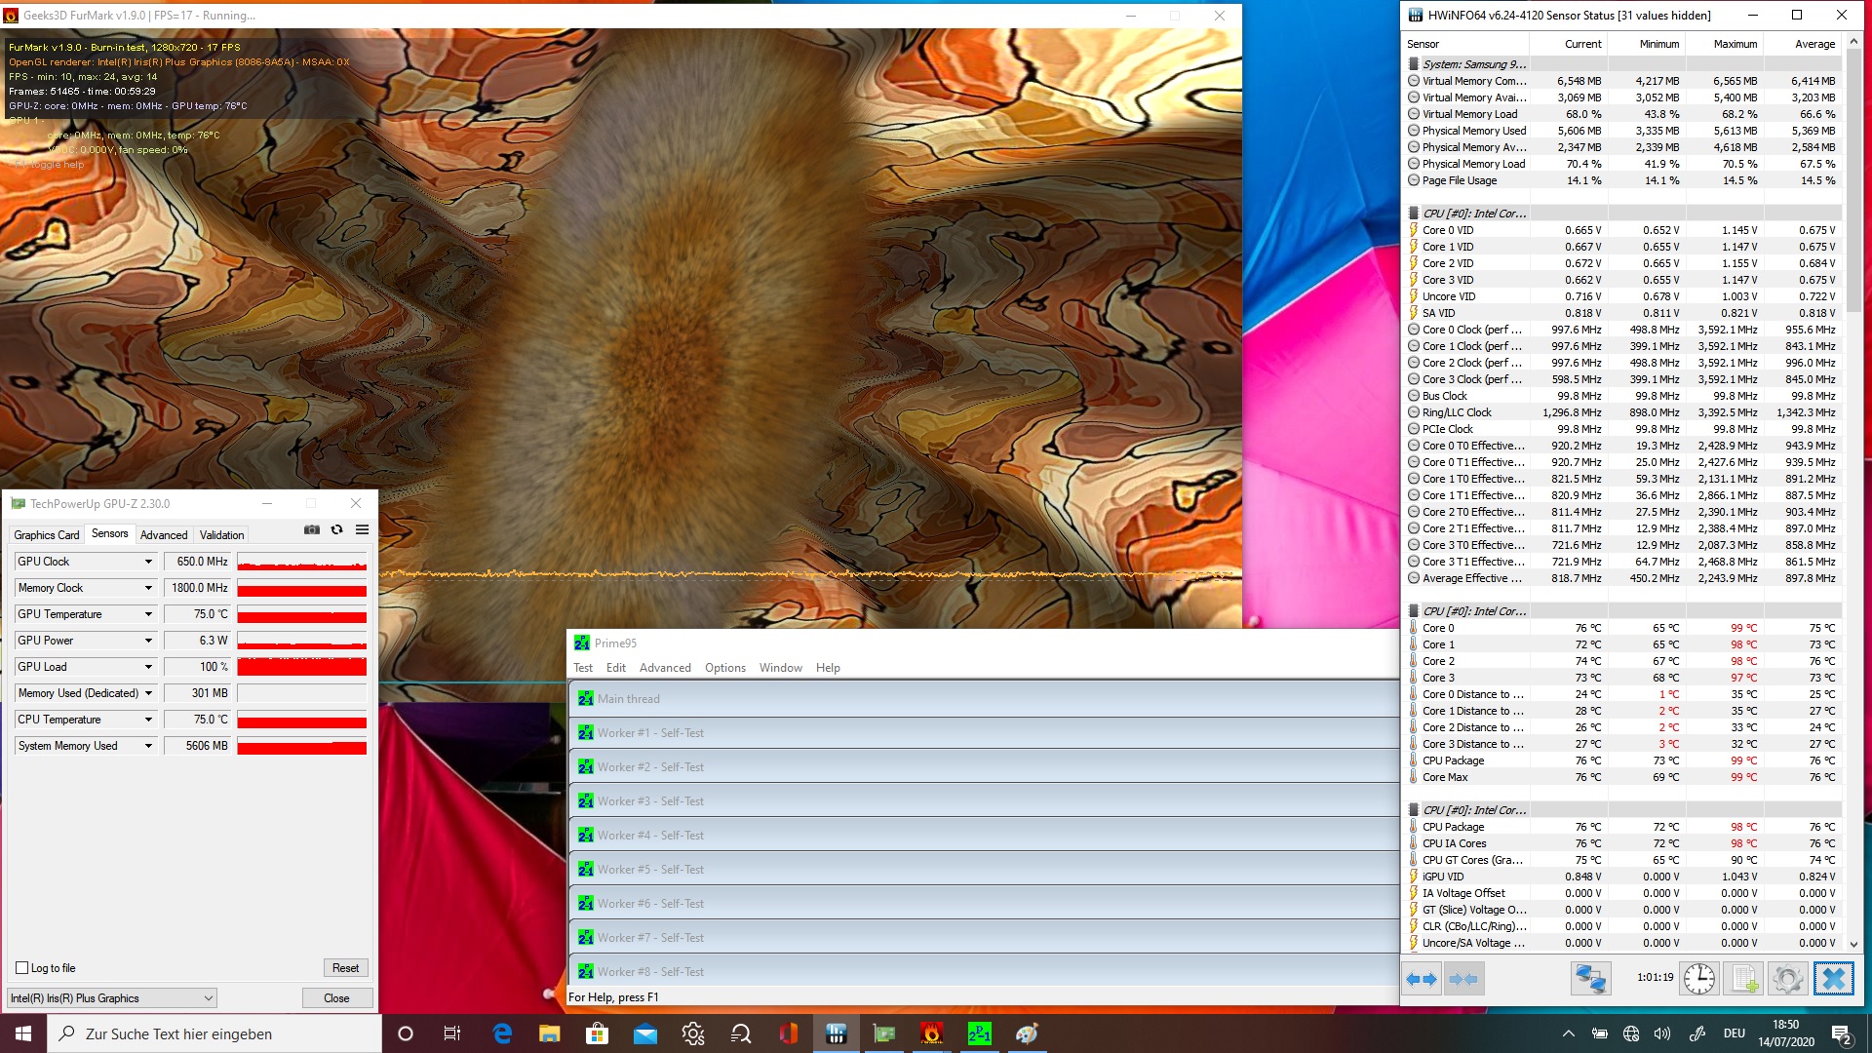
Task: Open HWiNFO sensor settings gear
Action: [x=1787, y=978]
